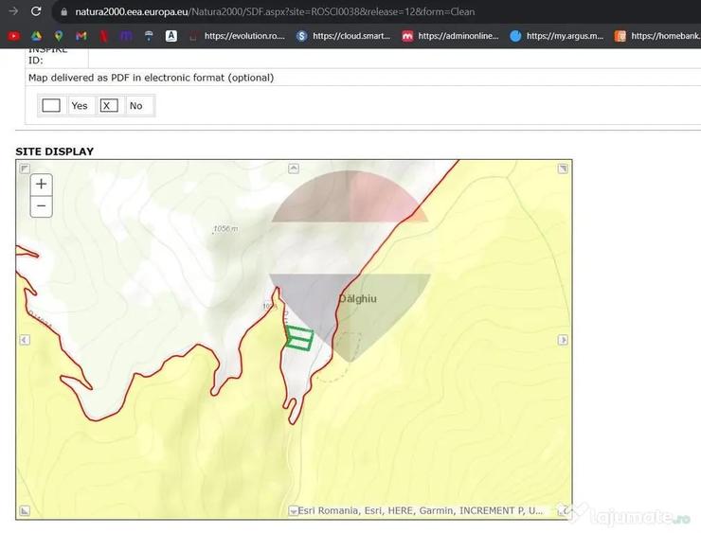Open the Google Maps bookmark
This screenshot has width=701, height=533.
(59, 36)
